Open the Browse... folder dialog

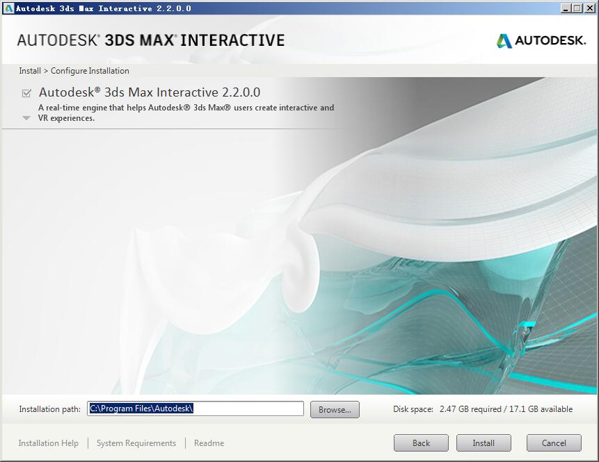(x=335, y=409)
